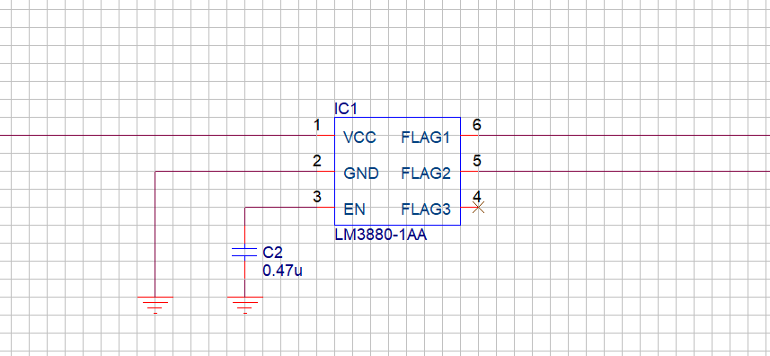Select the IC1 reference designator label
The height and width of the screenshot is (356, 770).
(345, 109)
